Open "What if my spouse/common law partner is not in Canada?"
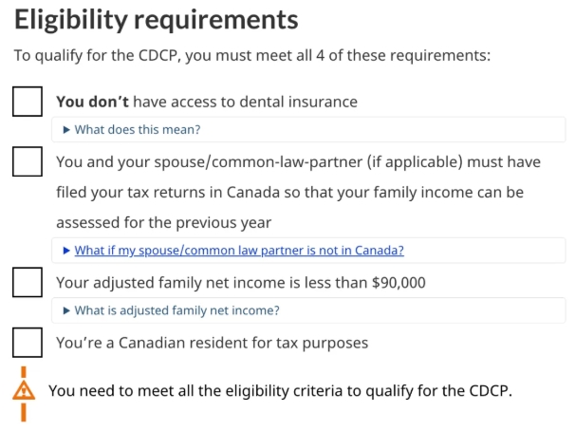This screenshot has width=575, height=431. coord(239,251)
